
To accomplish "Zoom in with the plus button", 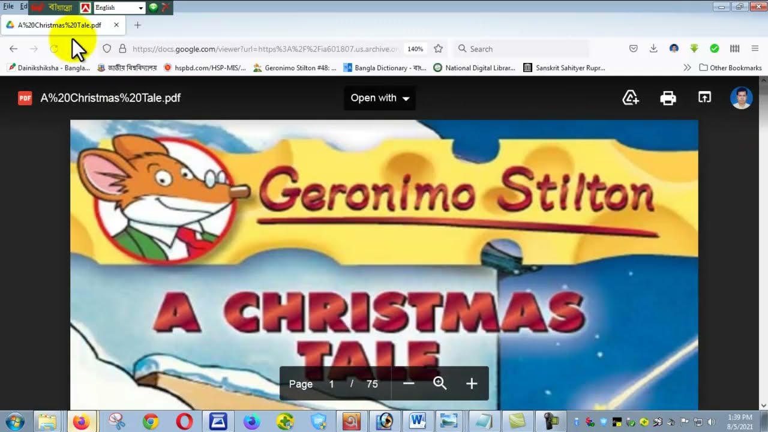I will tap(472, 383).
